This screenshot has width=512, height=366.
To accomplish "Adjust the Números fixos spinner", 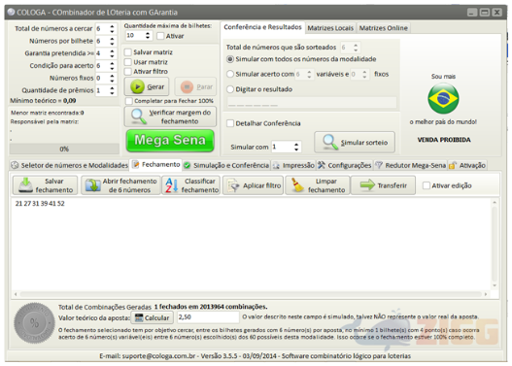I will point(112,78).
